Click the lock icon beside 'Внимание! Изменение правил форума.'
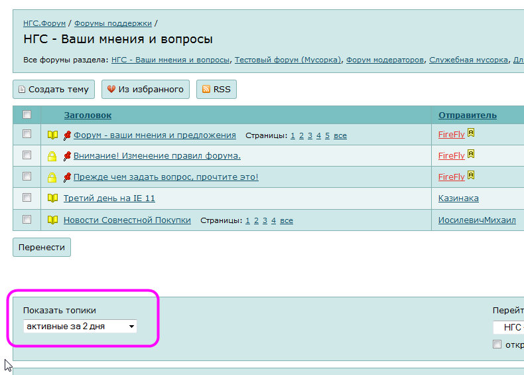This screenshot has width=524, height=375. (x=52, y=156)
